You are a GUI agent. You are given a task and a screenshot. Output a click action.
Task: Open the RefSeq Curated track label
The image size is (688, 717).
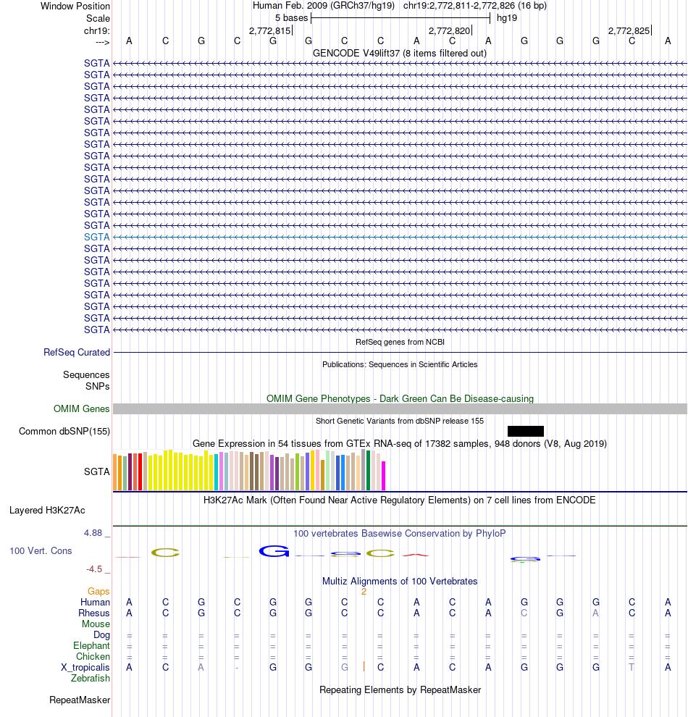pyautogui.click(x=77, y=352)
